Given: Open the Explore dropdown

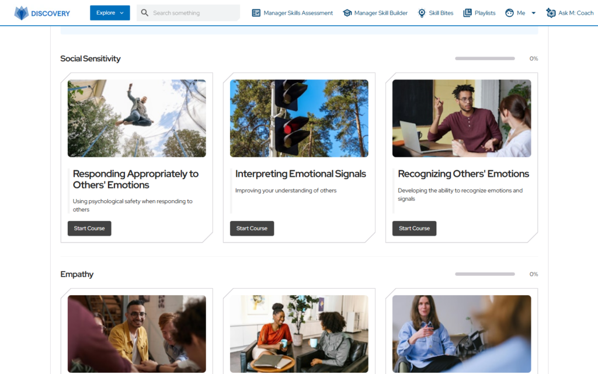Looking at the screenshot, I should point(110,13).
